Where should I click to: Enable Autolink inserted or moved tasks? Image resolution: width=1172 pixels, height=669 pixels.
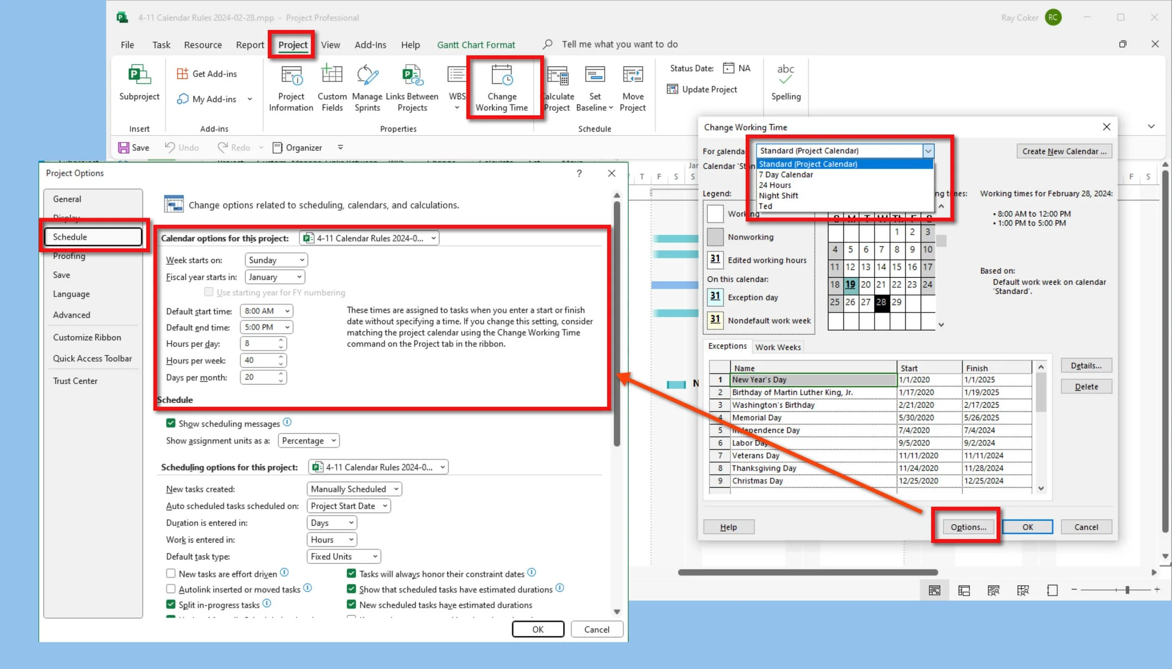coord(171,589)
